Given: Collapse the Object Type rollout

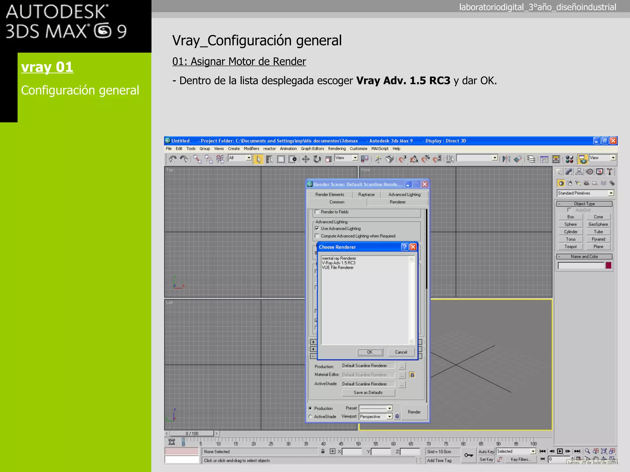Looking at the screenshot, I should [584, 204].
